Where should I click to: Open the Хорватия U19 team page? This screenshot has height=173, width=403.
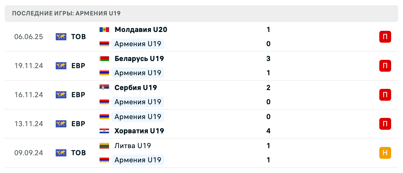pyautogui.click(x=139, y=131)
